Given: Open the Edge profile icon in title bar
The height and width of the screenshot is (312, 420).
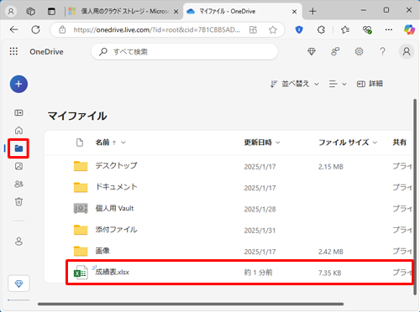Looking at the screenshot, I should [x=11, y=12].
